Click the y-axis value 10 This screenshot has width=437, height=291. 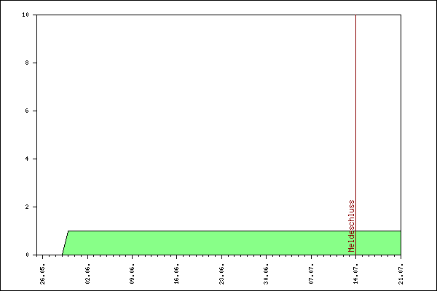click(25, 15)
